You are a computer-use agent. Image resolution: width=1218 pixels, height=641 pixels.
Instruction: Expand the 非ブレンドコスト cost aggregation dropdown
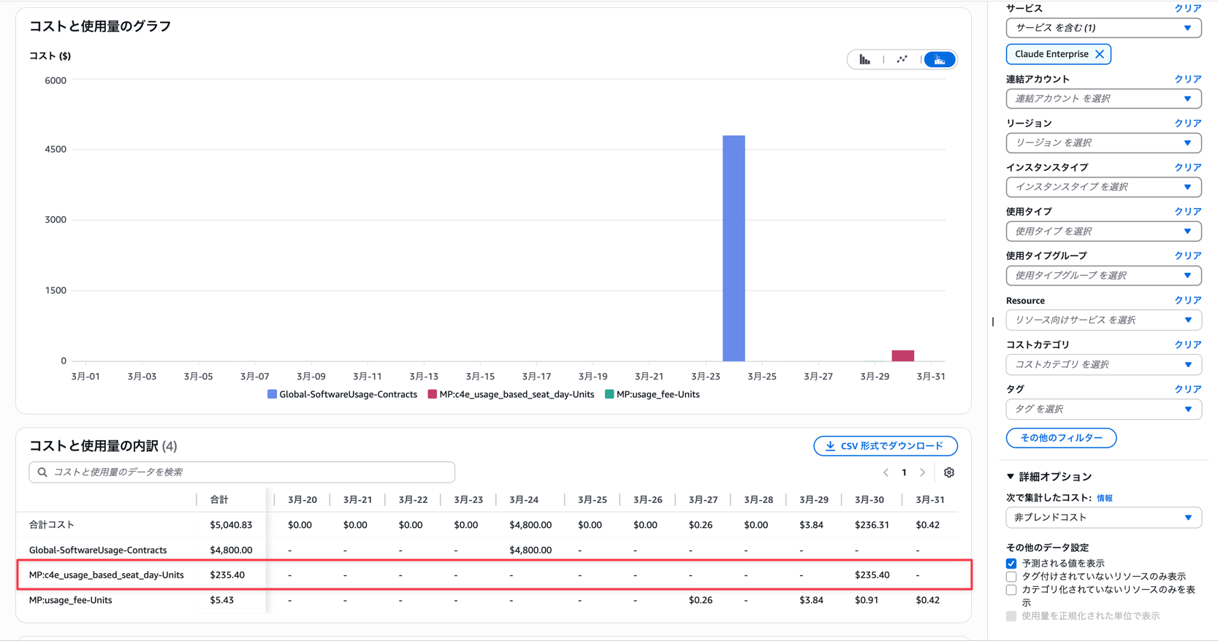pyautogui.click(x=1103, y=518)
